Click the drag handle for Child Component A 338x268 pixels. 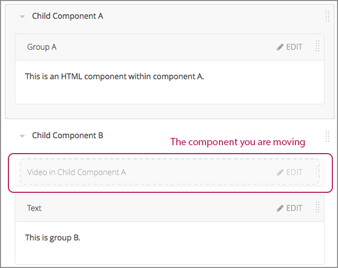pos(327,16)
